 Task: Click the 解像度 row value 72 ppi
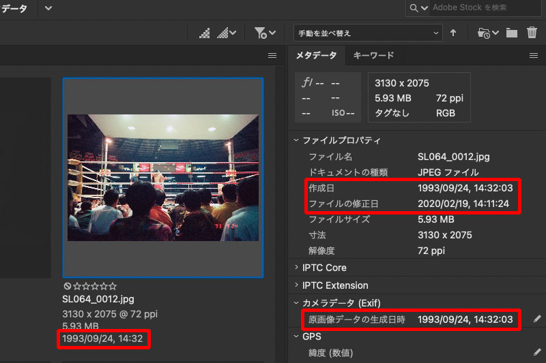pyautogui.click(x=431, y=251)
